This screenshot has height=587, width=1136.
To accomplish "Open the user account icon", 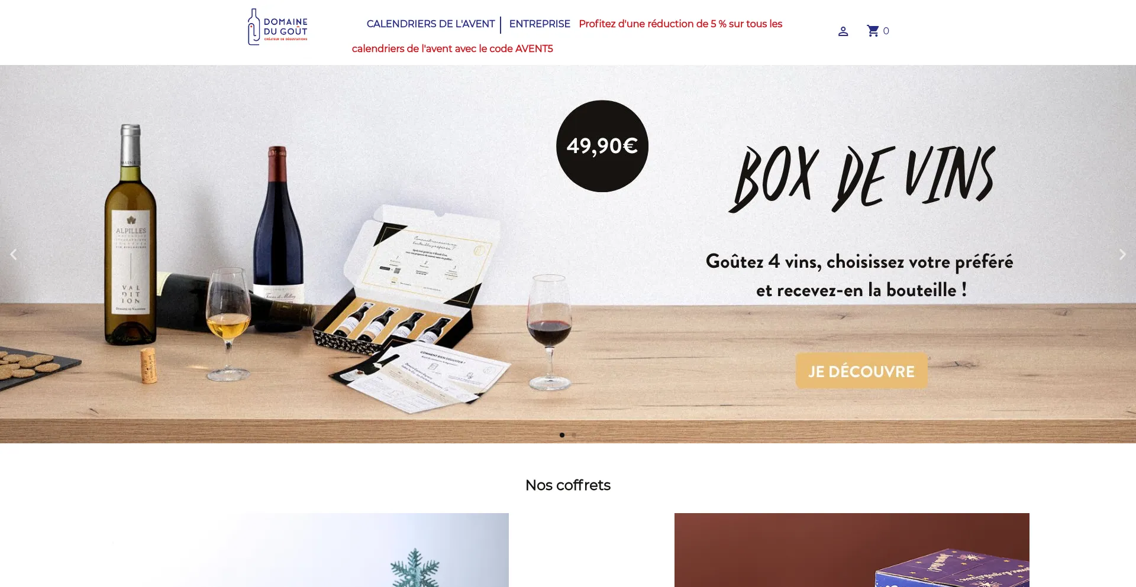I will pyautogui.click(x=843, y=31).
